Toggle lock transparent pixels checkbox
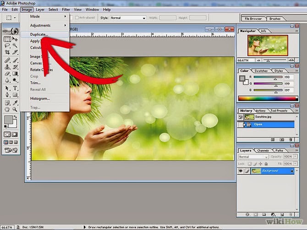307x230 pixels. [250, 164]
